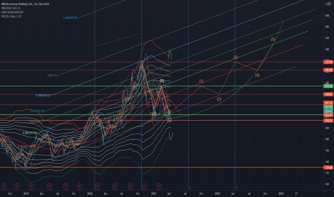Click the 100 price scale label
The height and width of the screenshot is (197, 334).
pyautogui.click(x=327, y=184)
